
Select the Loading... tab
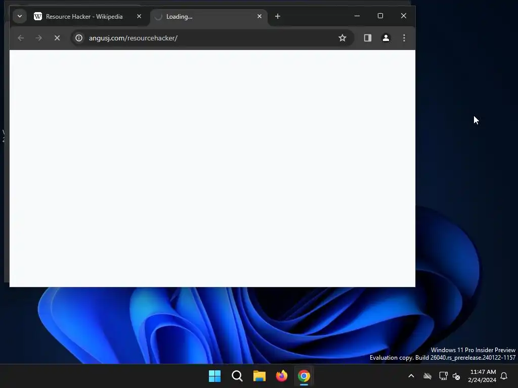(208, 17)
